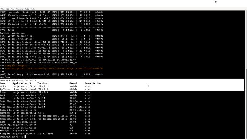The image size is (247, 139).
Task: Click the final prompt cursor line
Action: (13, 136)
